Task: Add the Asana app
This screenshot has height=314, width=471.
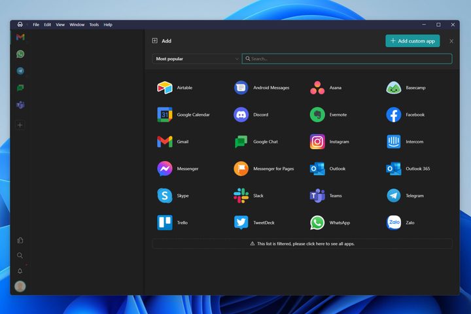Action: pyautogui.click(x=326, y=88)
